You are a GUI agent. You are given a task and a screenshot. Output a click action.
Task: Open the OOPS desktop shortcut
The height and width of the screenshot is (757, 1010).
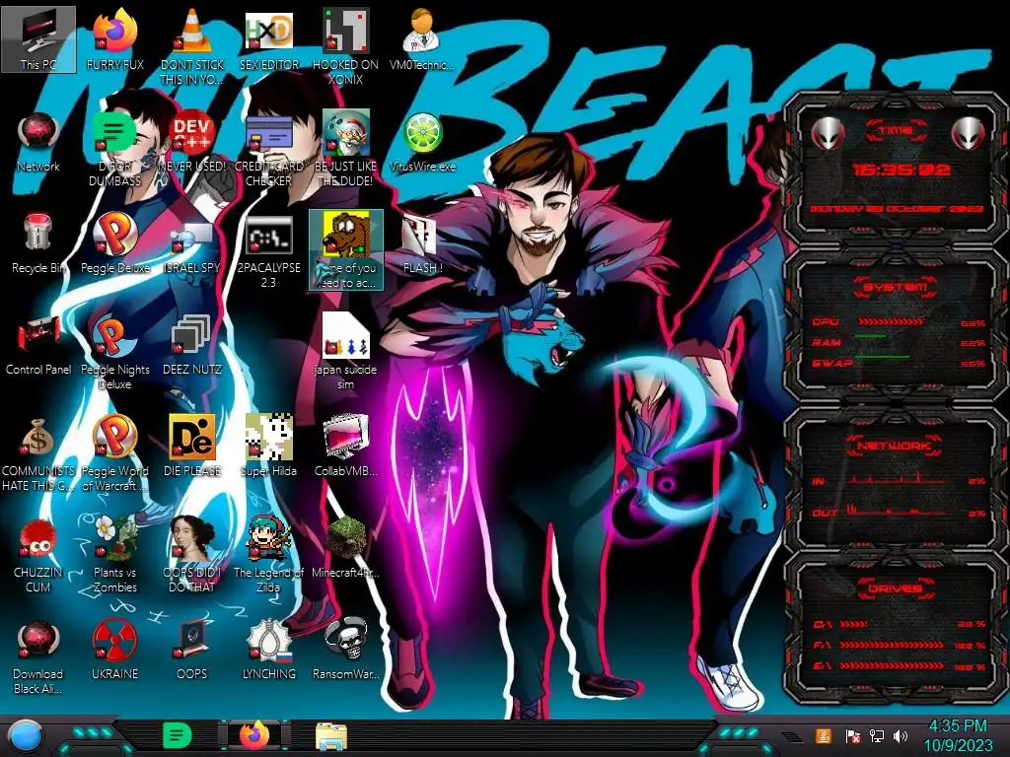click(192, 651)
